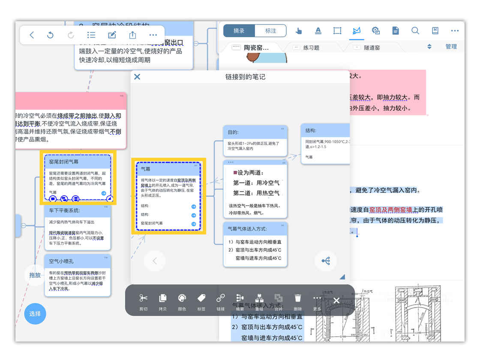Open the outline list view icon
The height and width of the screenshot is (363, 480).
[91, 35]
